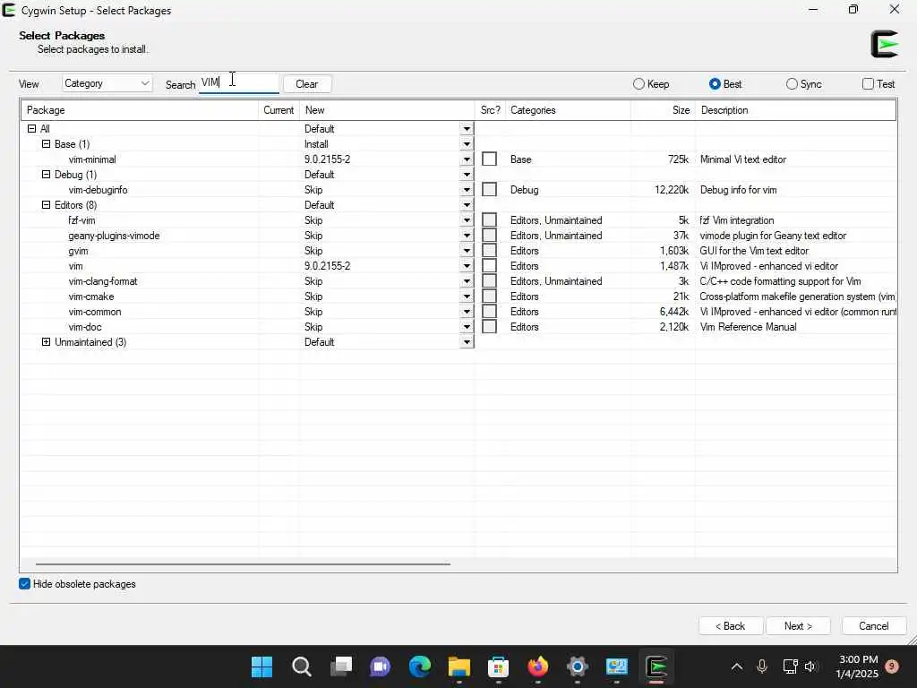Open version dropdown for vim package
Image resolution: width=917 pixels, height=688 pixels.
click(467, 266)
